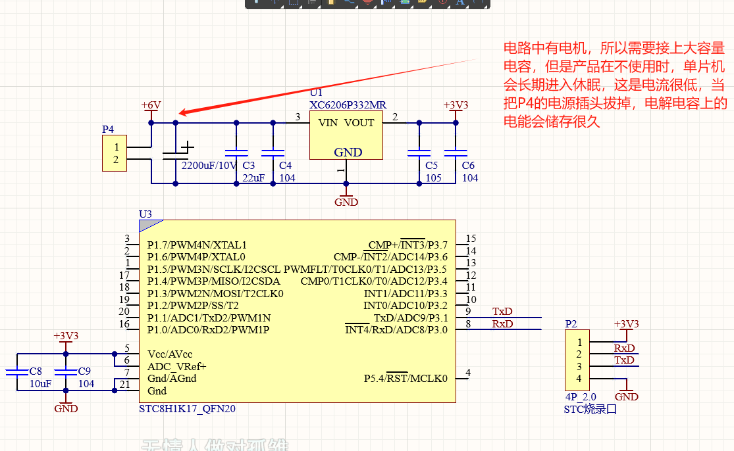The image size is (734, 451).
Task: Click the 2200uF/10V value label
Action: point(209,166)
